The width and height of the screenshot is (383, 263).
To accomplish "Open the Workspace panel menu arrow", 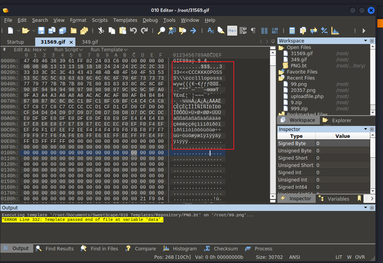I will point(366,41).
